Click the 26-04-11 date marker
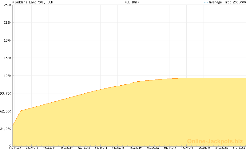Screen dimensions: 246x151 pyautogui.click(x=50, y=148)
